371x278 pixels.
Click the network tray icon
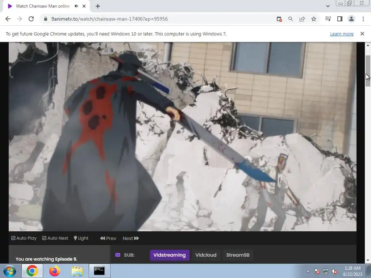326,271
